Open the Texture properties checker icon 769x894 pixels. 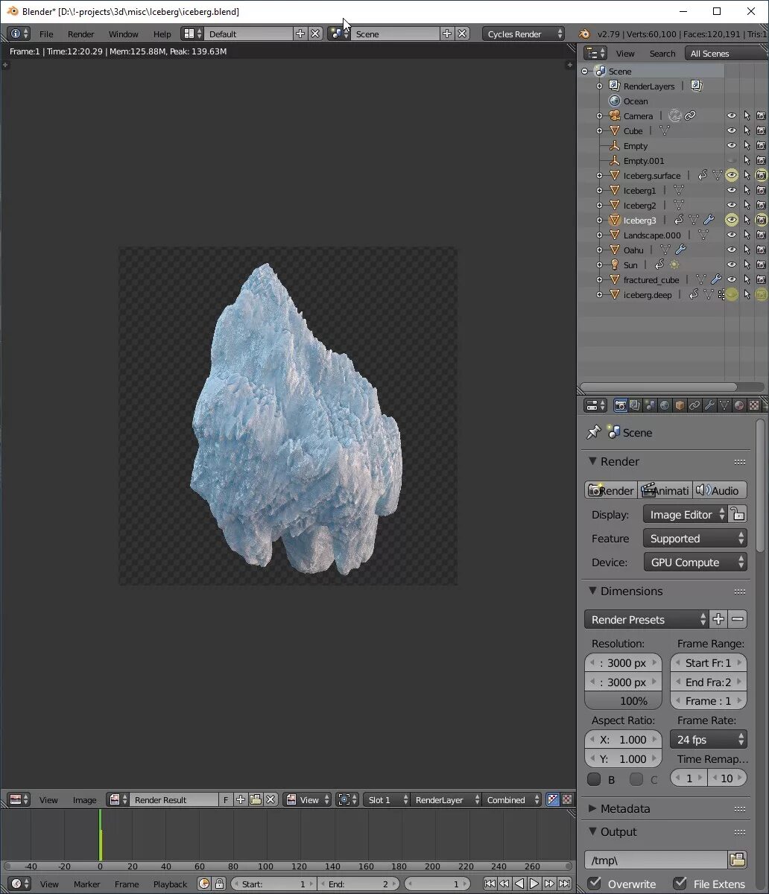pos(754,405)
